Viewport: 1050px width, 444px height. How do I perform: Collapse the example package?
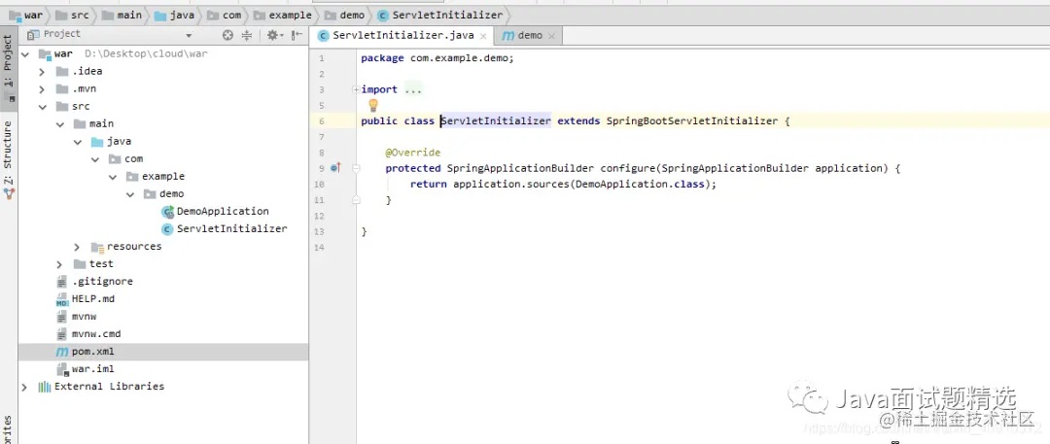point(112,176)
